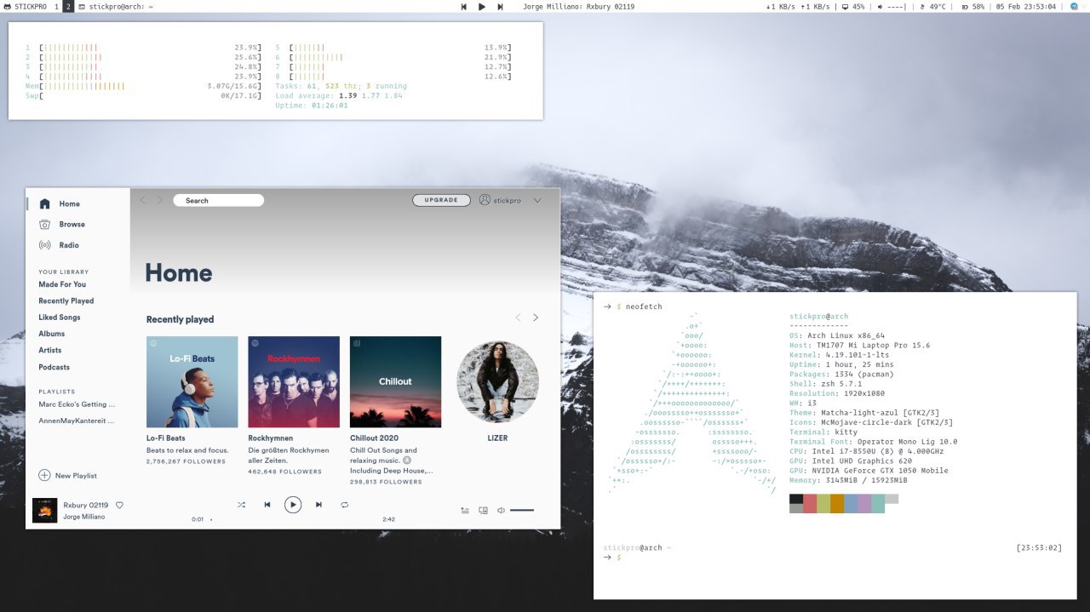Open the Browse section in Spotify
Screen dimensions: 1090x612
point(61,224)
